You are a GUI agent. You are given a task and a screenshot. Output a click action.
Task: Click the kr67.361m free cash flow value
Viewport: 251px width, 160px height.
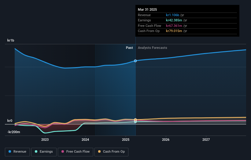coord(174,26)
